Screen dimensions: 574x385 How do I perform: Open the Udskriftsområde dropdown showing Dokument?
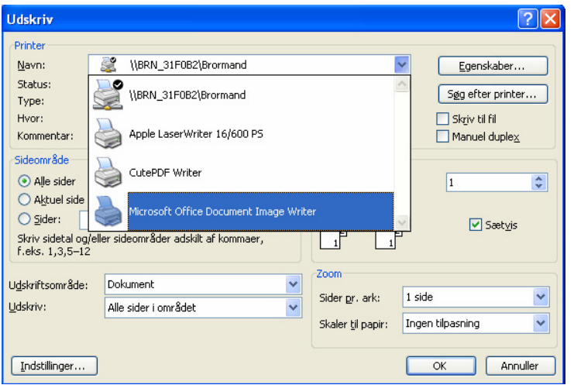tap(294, 284)
